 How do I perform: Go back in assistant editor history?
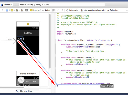coord(58,10)
